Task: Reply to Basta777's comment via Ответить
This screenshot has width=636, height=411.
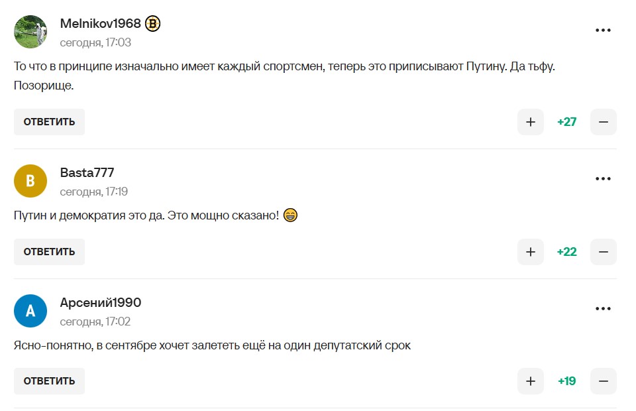Action: coord(49,252)
